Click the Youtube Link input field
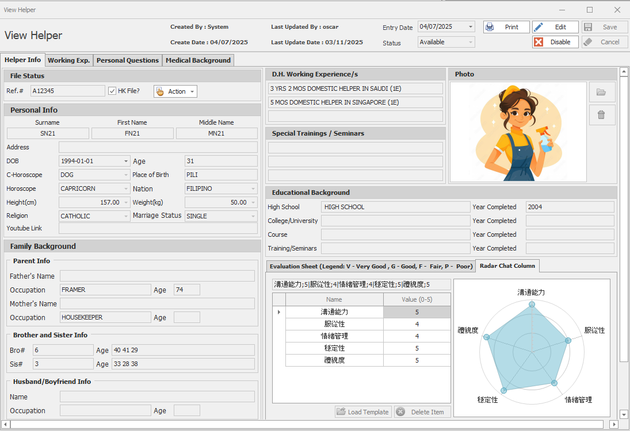Image resolution: width=630 pixels, height=431 pixels. tap(158, 228)
